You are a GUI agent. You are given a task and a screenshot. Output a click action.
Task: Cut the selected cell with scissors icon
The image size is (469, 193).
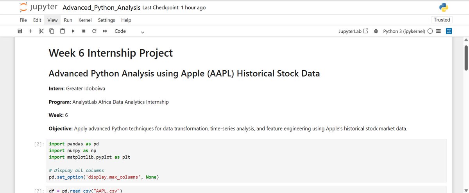click(x=41, y=31)
